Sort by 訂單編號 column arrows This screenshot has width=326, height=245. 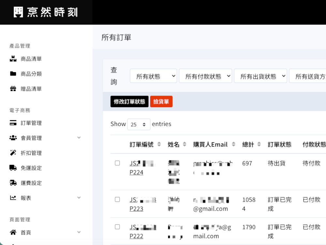(x=159, y=144)
